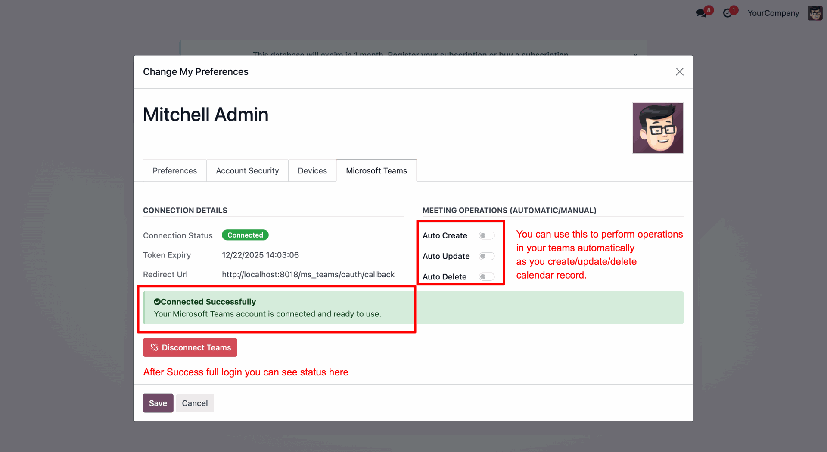
Task: Click the token expiry date value
Action: coord(260,255)
